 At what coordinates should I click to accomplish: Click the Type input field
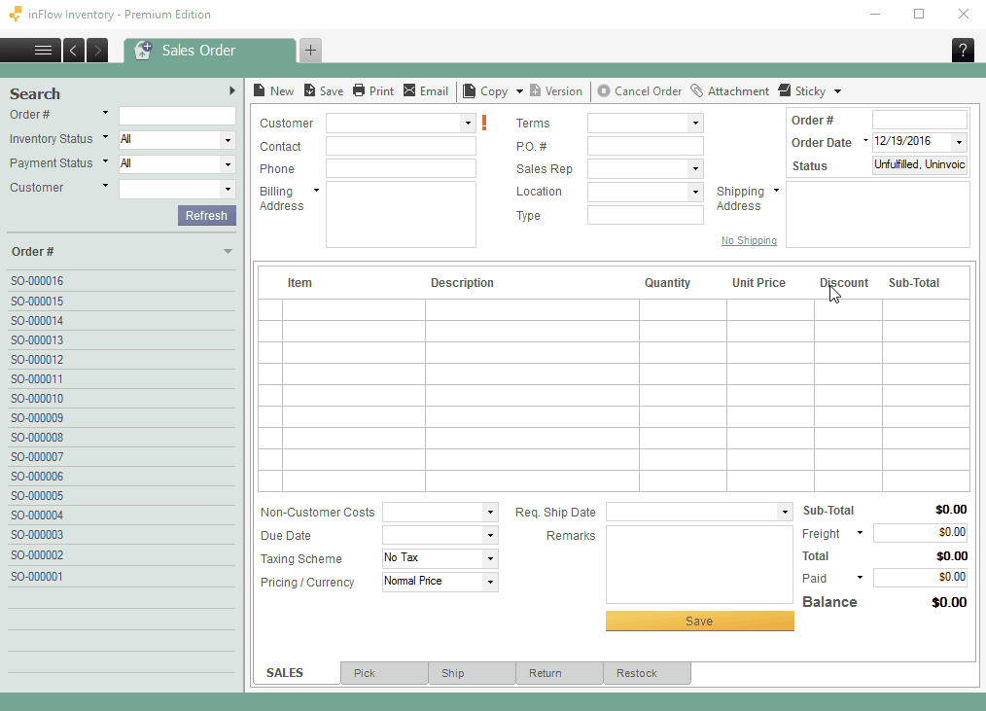645,215
